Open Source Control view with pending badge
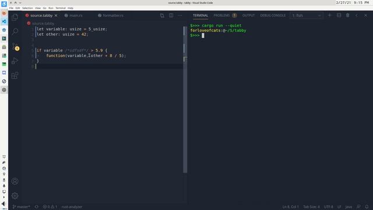The image size is (373, 210). pos(15,46)
